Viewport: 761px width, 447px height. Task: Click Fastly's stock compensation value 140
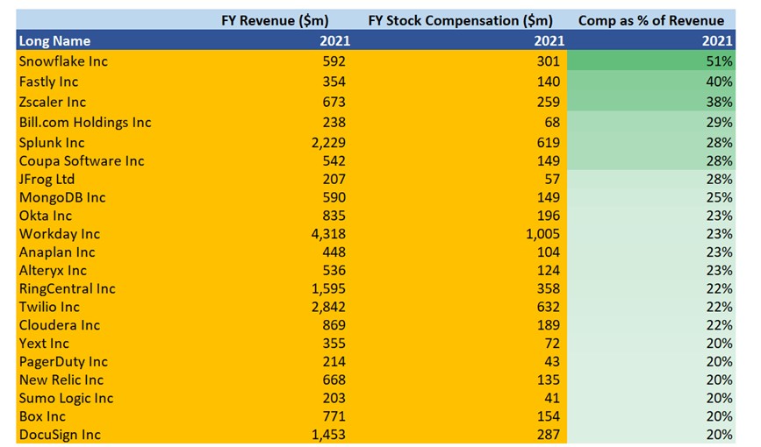[x=549, y=82]
